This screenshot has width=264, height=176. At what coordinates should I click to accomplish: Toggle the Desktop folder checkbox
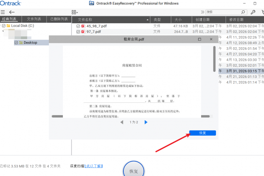pos(16,43)
